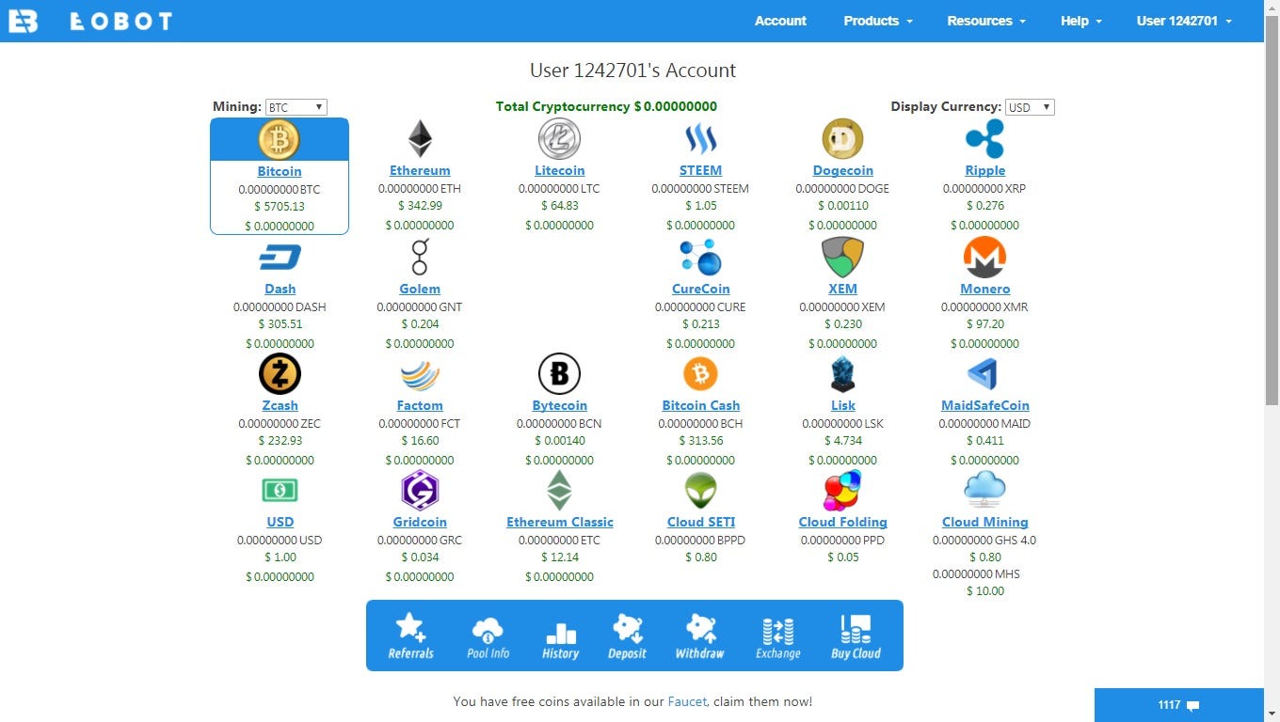The width and height of the screenshot is (1280, 722).
Task: Click the Dogecoin dog icon
Action: (842, 139)
